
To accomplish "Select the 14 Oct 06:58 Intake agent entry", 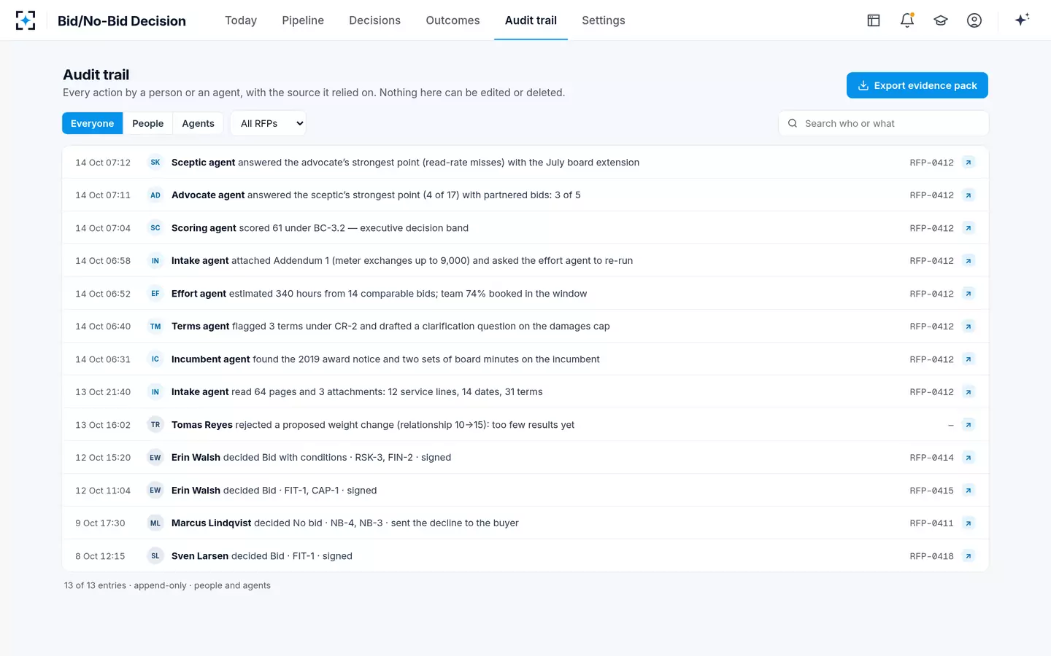I will 525,261.
